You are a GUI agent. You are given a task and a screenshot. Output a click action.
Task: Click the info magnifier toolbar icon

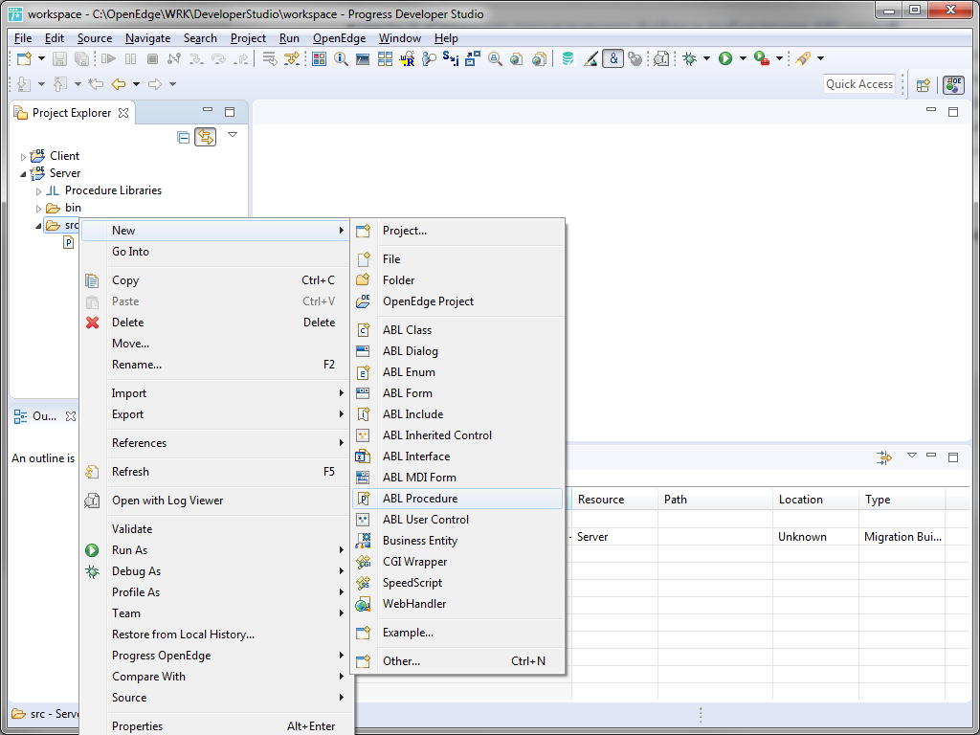pyautogui.click(x=342, y=58)
